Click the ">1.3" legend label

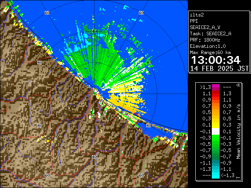(x=206, y=87)
